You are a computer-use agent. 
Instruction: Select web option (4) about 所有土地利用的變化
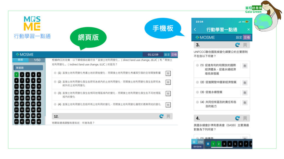tap(55, 104)
